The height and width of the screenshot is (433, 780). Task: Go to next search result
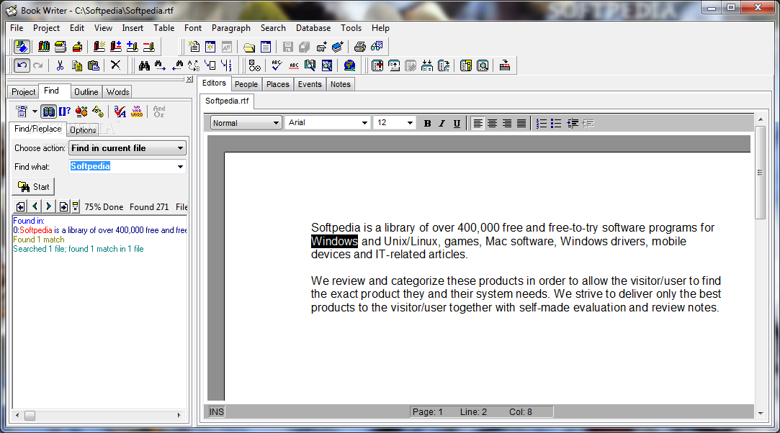48,206
